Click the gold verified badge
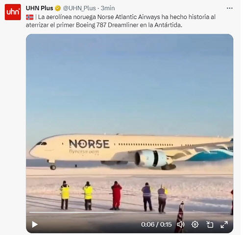 pos(58,8)
